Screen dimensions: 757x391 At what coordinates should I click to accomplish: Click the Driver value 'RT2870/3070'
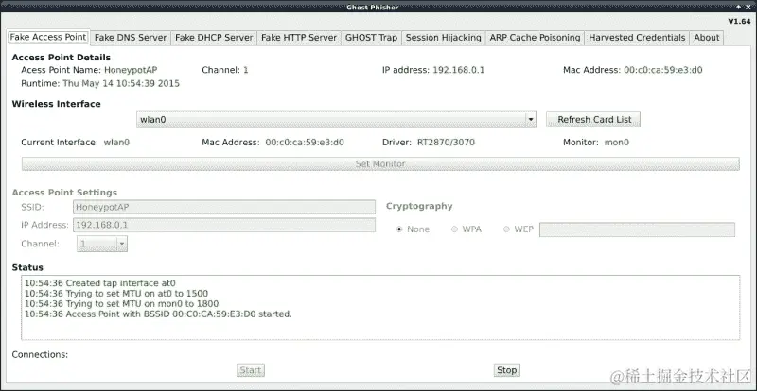[446, 143]
